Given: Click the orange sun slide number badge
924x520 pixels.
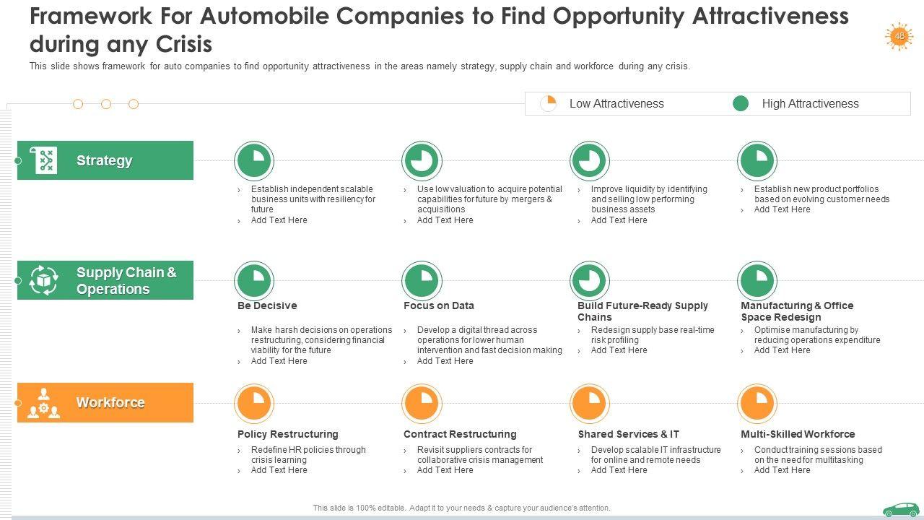Looking at the screenshot, I should coord(899,35).
